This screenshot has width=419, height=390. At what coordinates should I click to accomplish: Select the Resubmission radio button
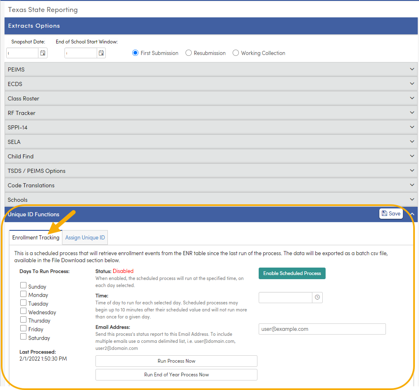tap(188, 53)
